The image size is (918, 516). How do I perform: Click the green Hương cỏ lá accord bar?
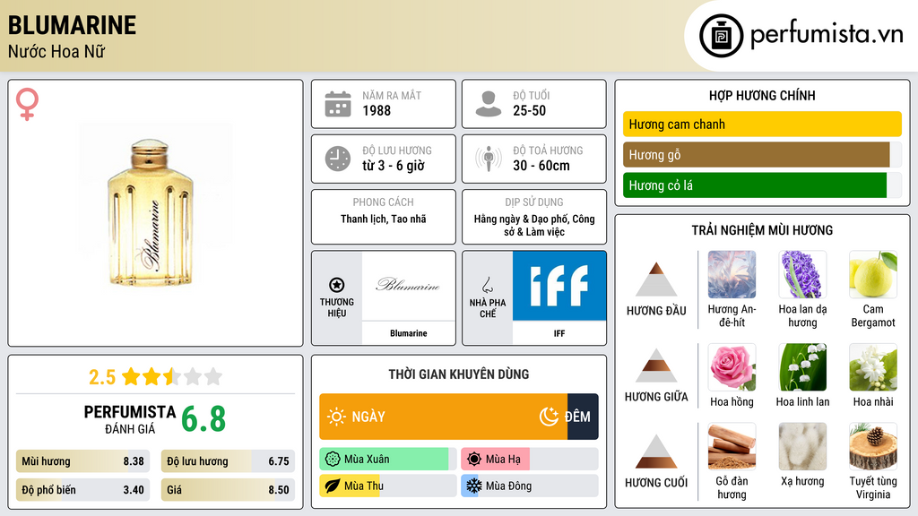755,185
